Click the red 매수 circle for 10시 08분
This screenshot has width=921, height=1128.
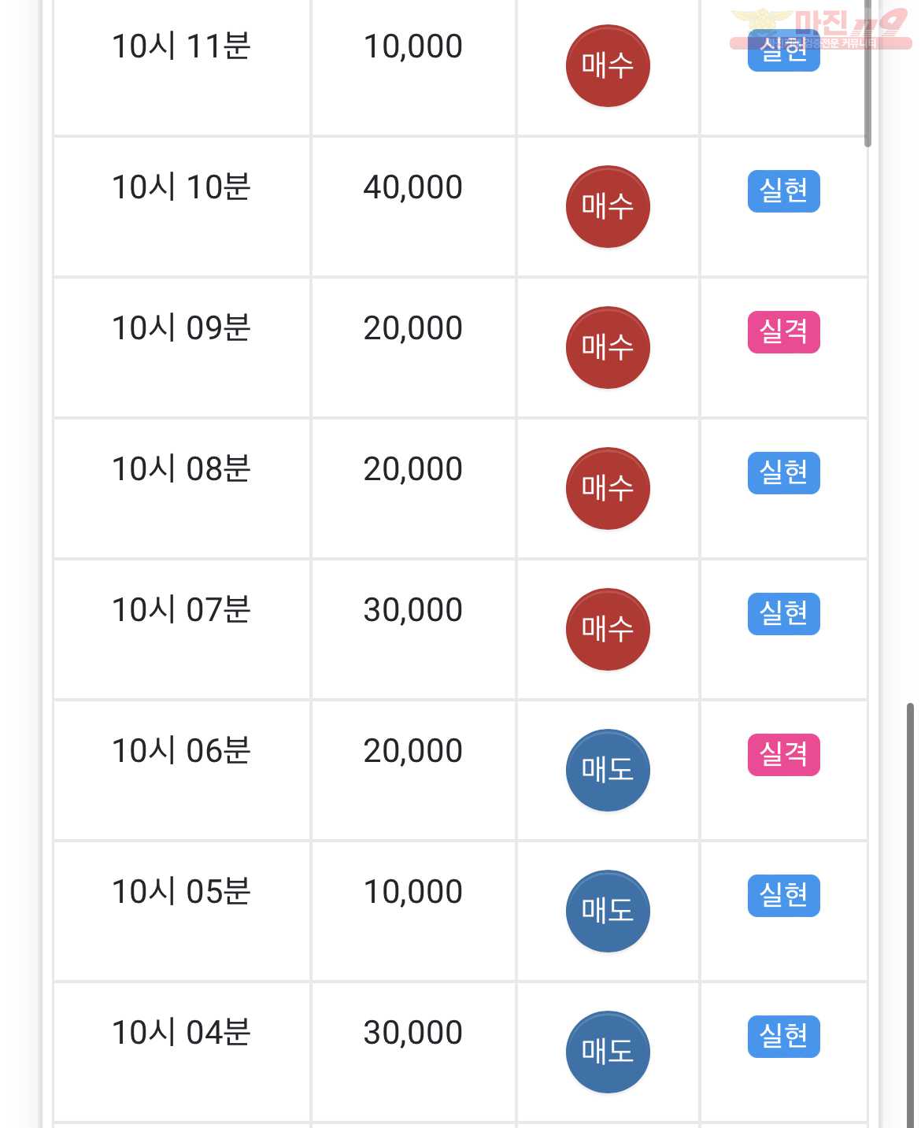(608, 488)
